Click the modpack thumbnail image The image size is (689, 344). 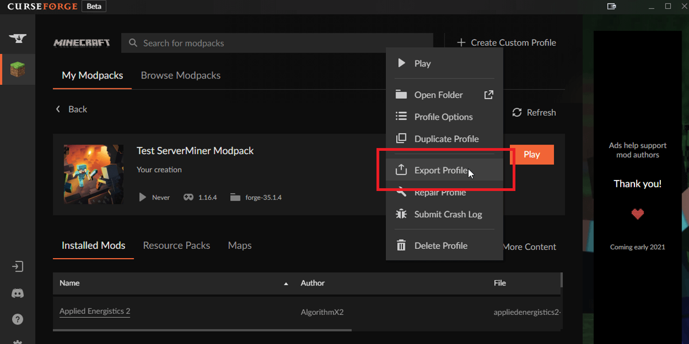[x=94, y=174]
